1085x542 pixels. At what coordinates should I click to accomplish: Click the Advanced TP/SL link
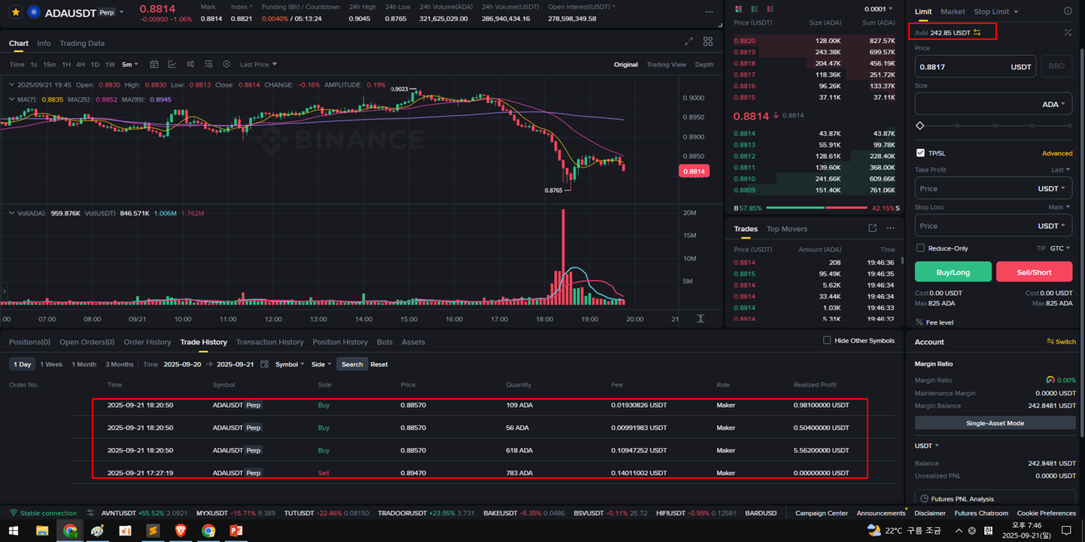pos(1057,153)
